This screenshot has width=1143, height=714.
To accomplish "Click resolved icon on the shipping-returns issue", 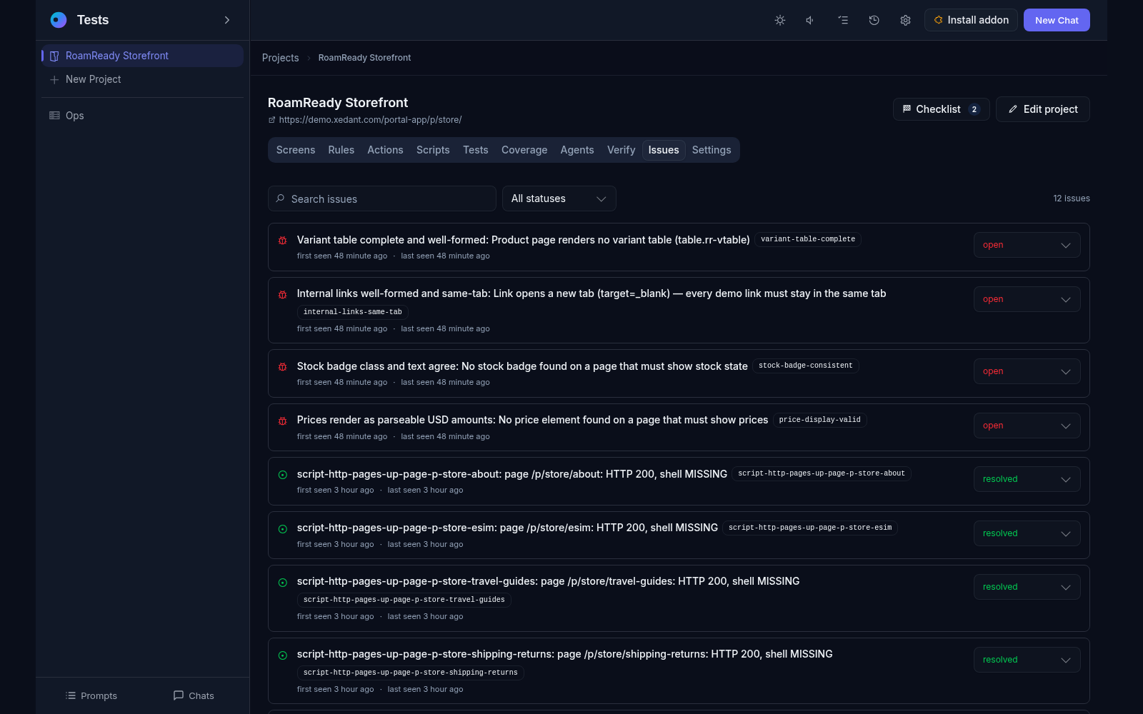I will click(x=283, y=655).
